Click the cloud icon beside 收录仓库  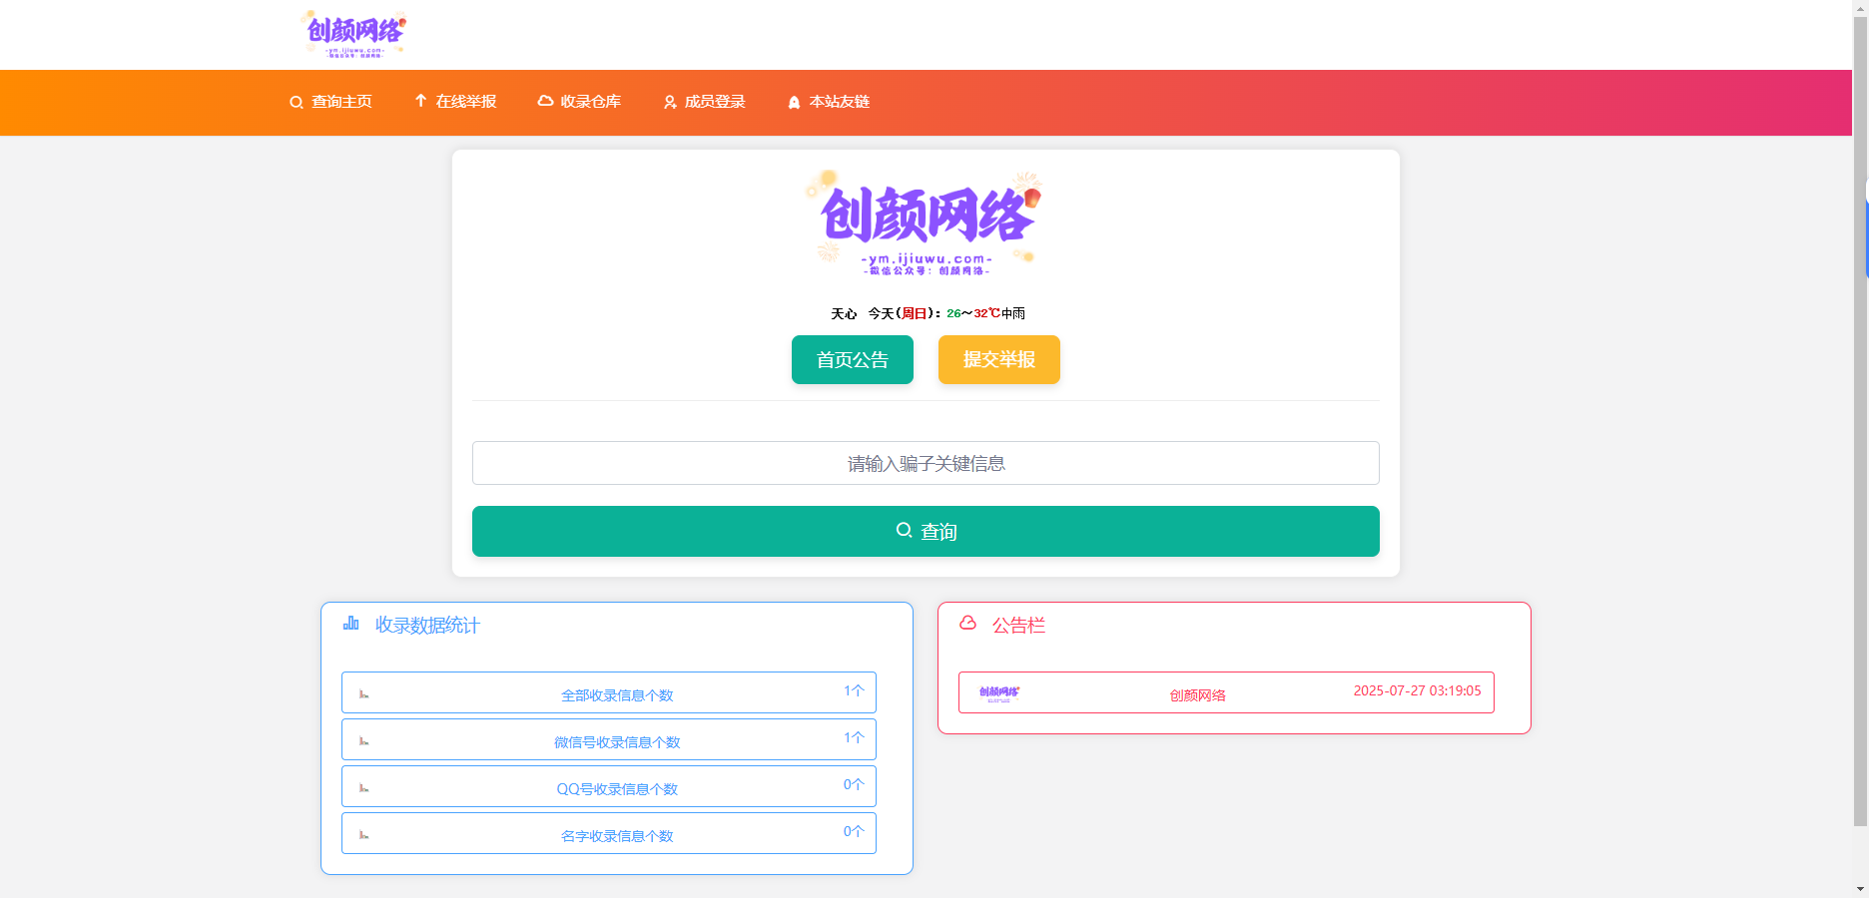544,102
